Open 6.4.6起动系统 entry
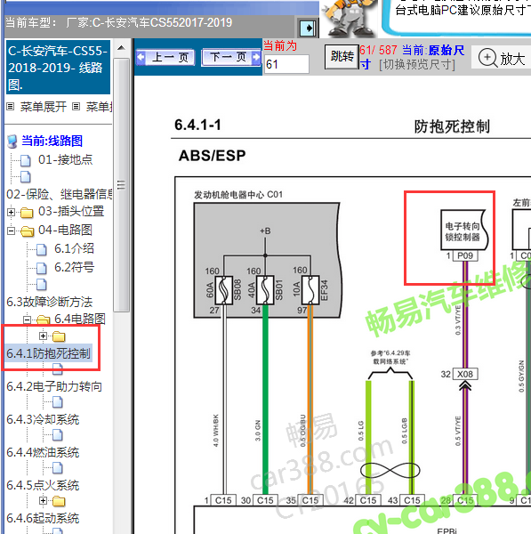 pyautogui.click(x=43, y=518)
